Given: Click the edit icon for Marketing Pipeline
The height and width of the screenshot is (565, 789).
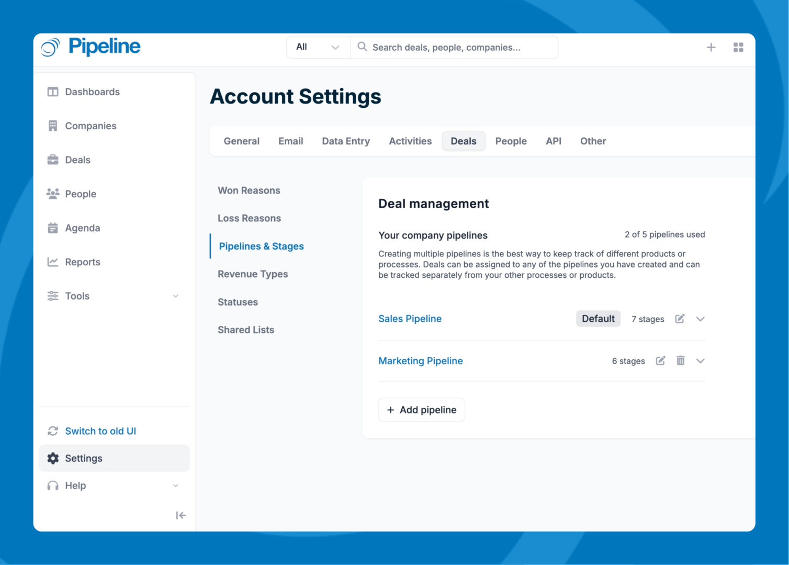Looking at the screenshot, I should [660, 361].
